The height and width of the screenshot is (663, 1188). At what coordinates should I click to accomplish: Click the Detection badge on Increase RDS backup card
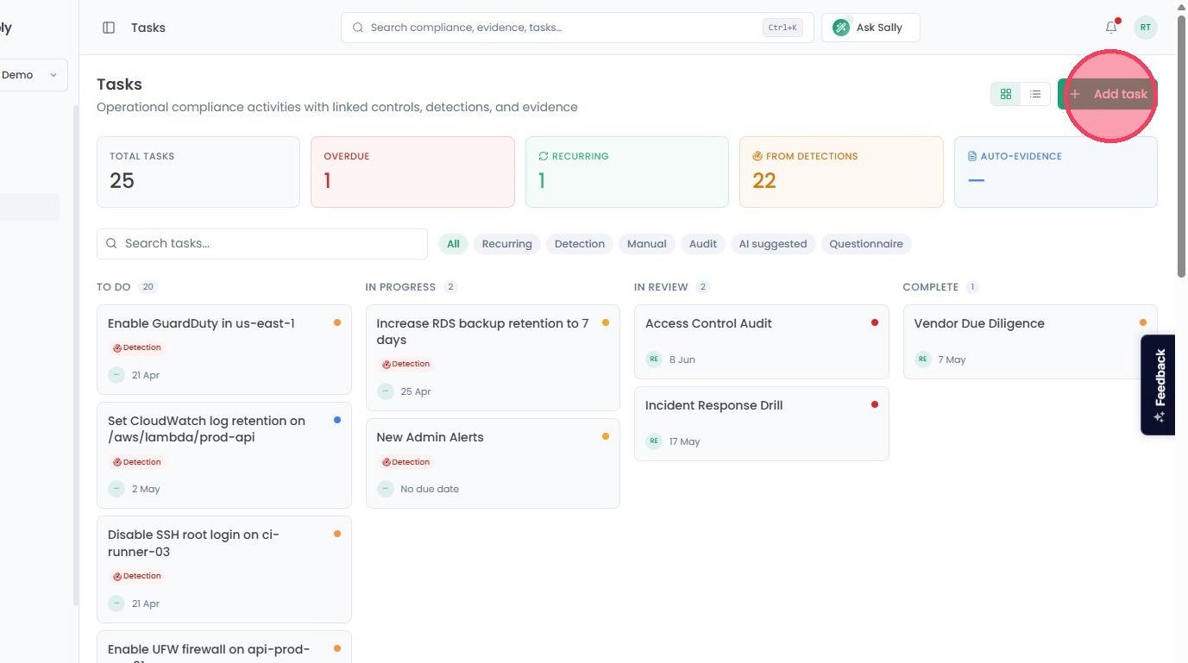[405, 364]
